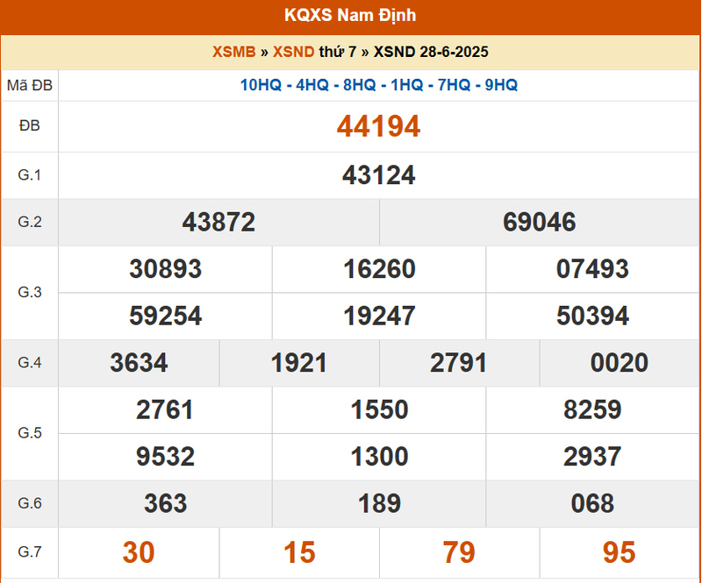
Task: Select G.5 number 8259
Action: (592, 409)
